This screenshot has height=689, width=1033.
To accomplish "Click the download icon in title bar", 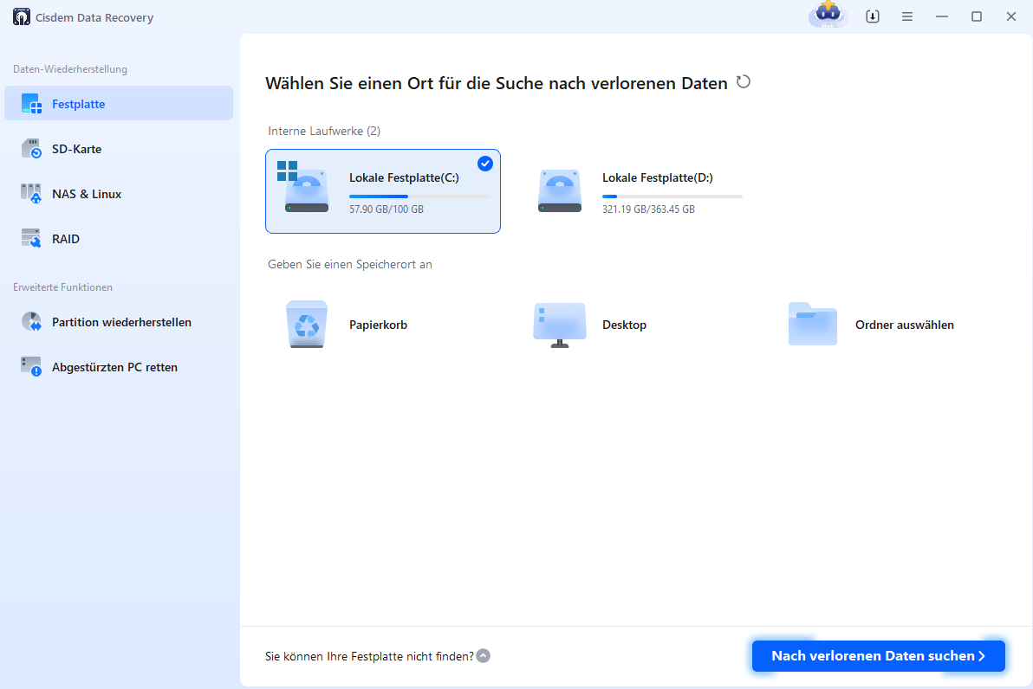I will tap(873, 16).
